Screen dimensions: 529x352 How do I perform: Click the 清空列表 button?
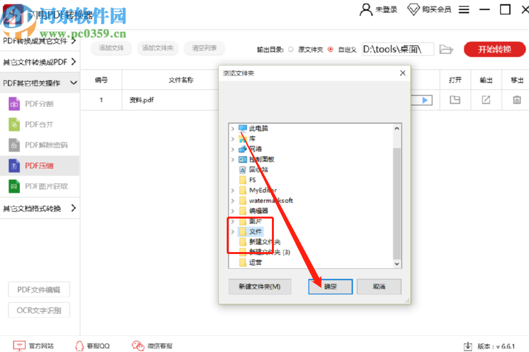[x=204, y=48]
